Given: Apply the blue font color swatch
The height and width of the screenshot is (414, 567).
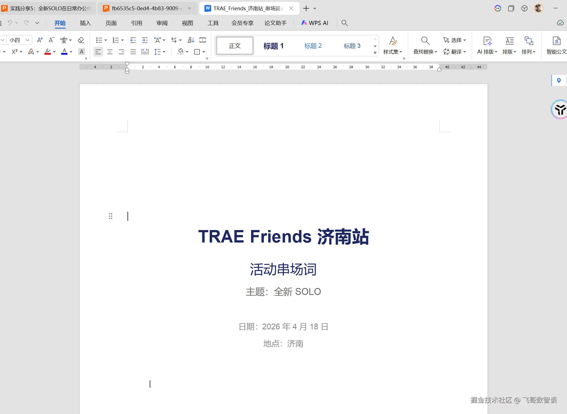Looking at the screenshot, I should click(x=64, y=52).
